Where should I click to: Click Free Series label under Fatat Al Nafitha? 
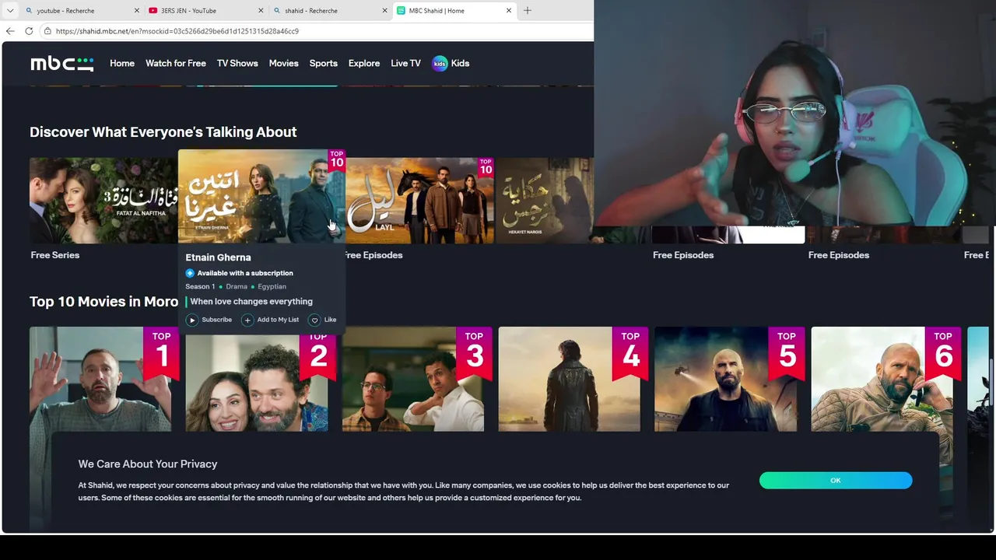click(55, 255)
